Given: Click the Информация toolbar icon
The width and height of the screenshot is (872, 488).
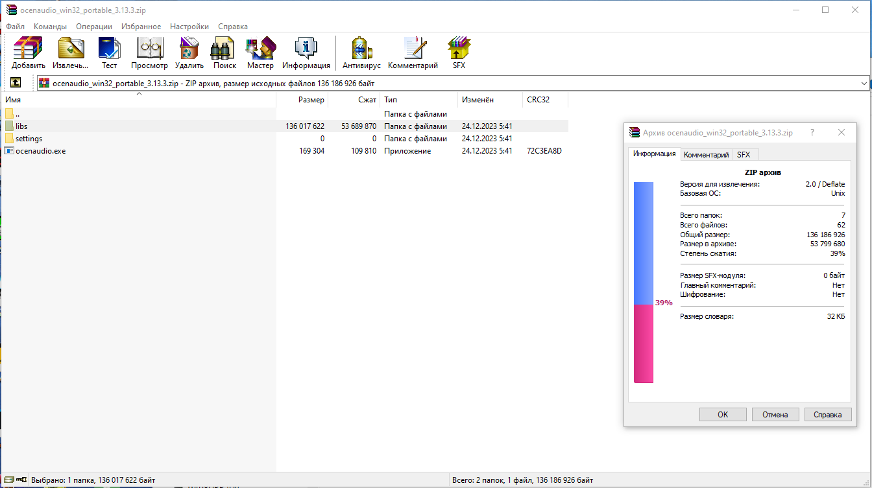Looking at the screenshot, I should (306, 49).
